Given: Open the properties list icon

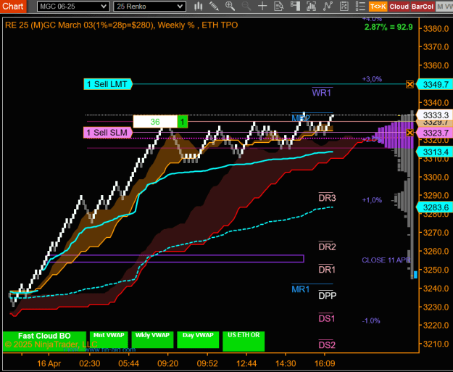Looking at the screenshot, I should coord(360,6).
